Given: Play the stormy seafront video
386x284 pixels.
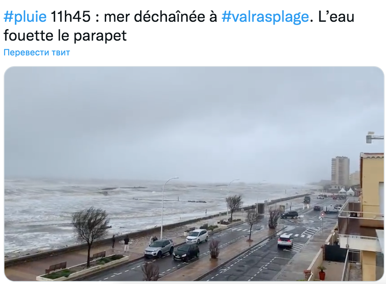Looking at the screenshot, I should click(194, 174).
